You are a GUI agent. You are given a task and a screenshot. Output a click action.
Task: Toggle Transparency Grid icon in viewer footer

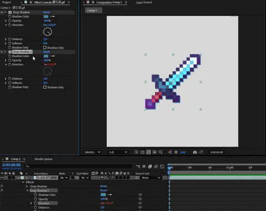[142, 152]
